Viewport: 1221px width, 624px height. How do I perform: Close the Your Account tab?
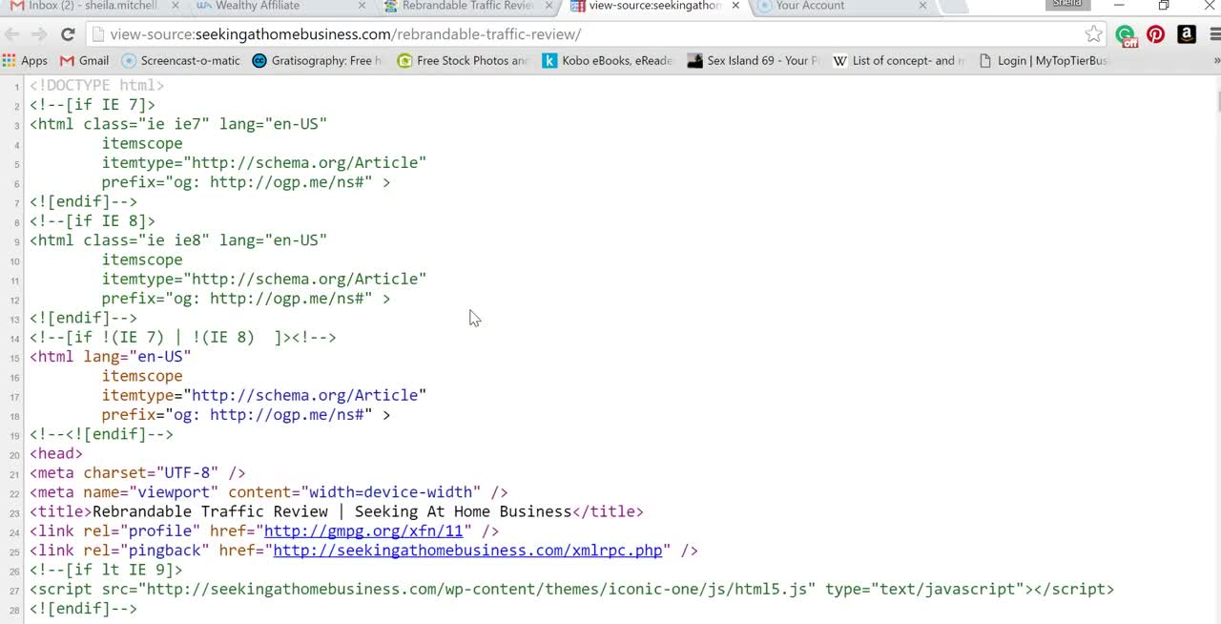tap(922, 6)
